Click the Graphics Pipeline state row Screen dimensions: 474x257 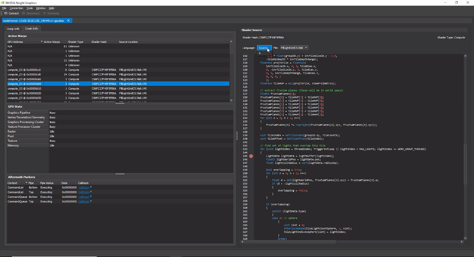click(120, 113)
